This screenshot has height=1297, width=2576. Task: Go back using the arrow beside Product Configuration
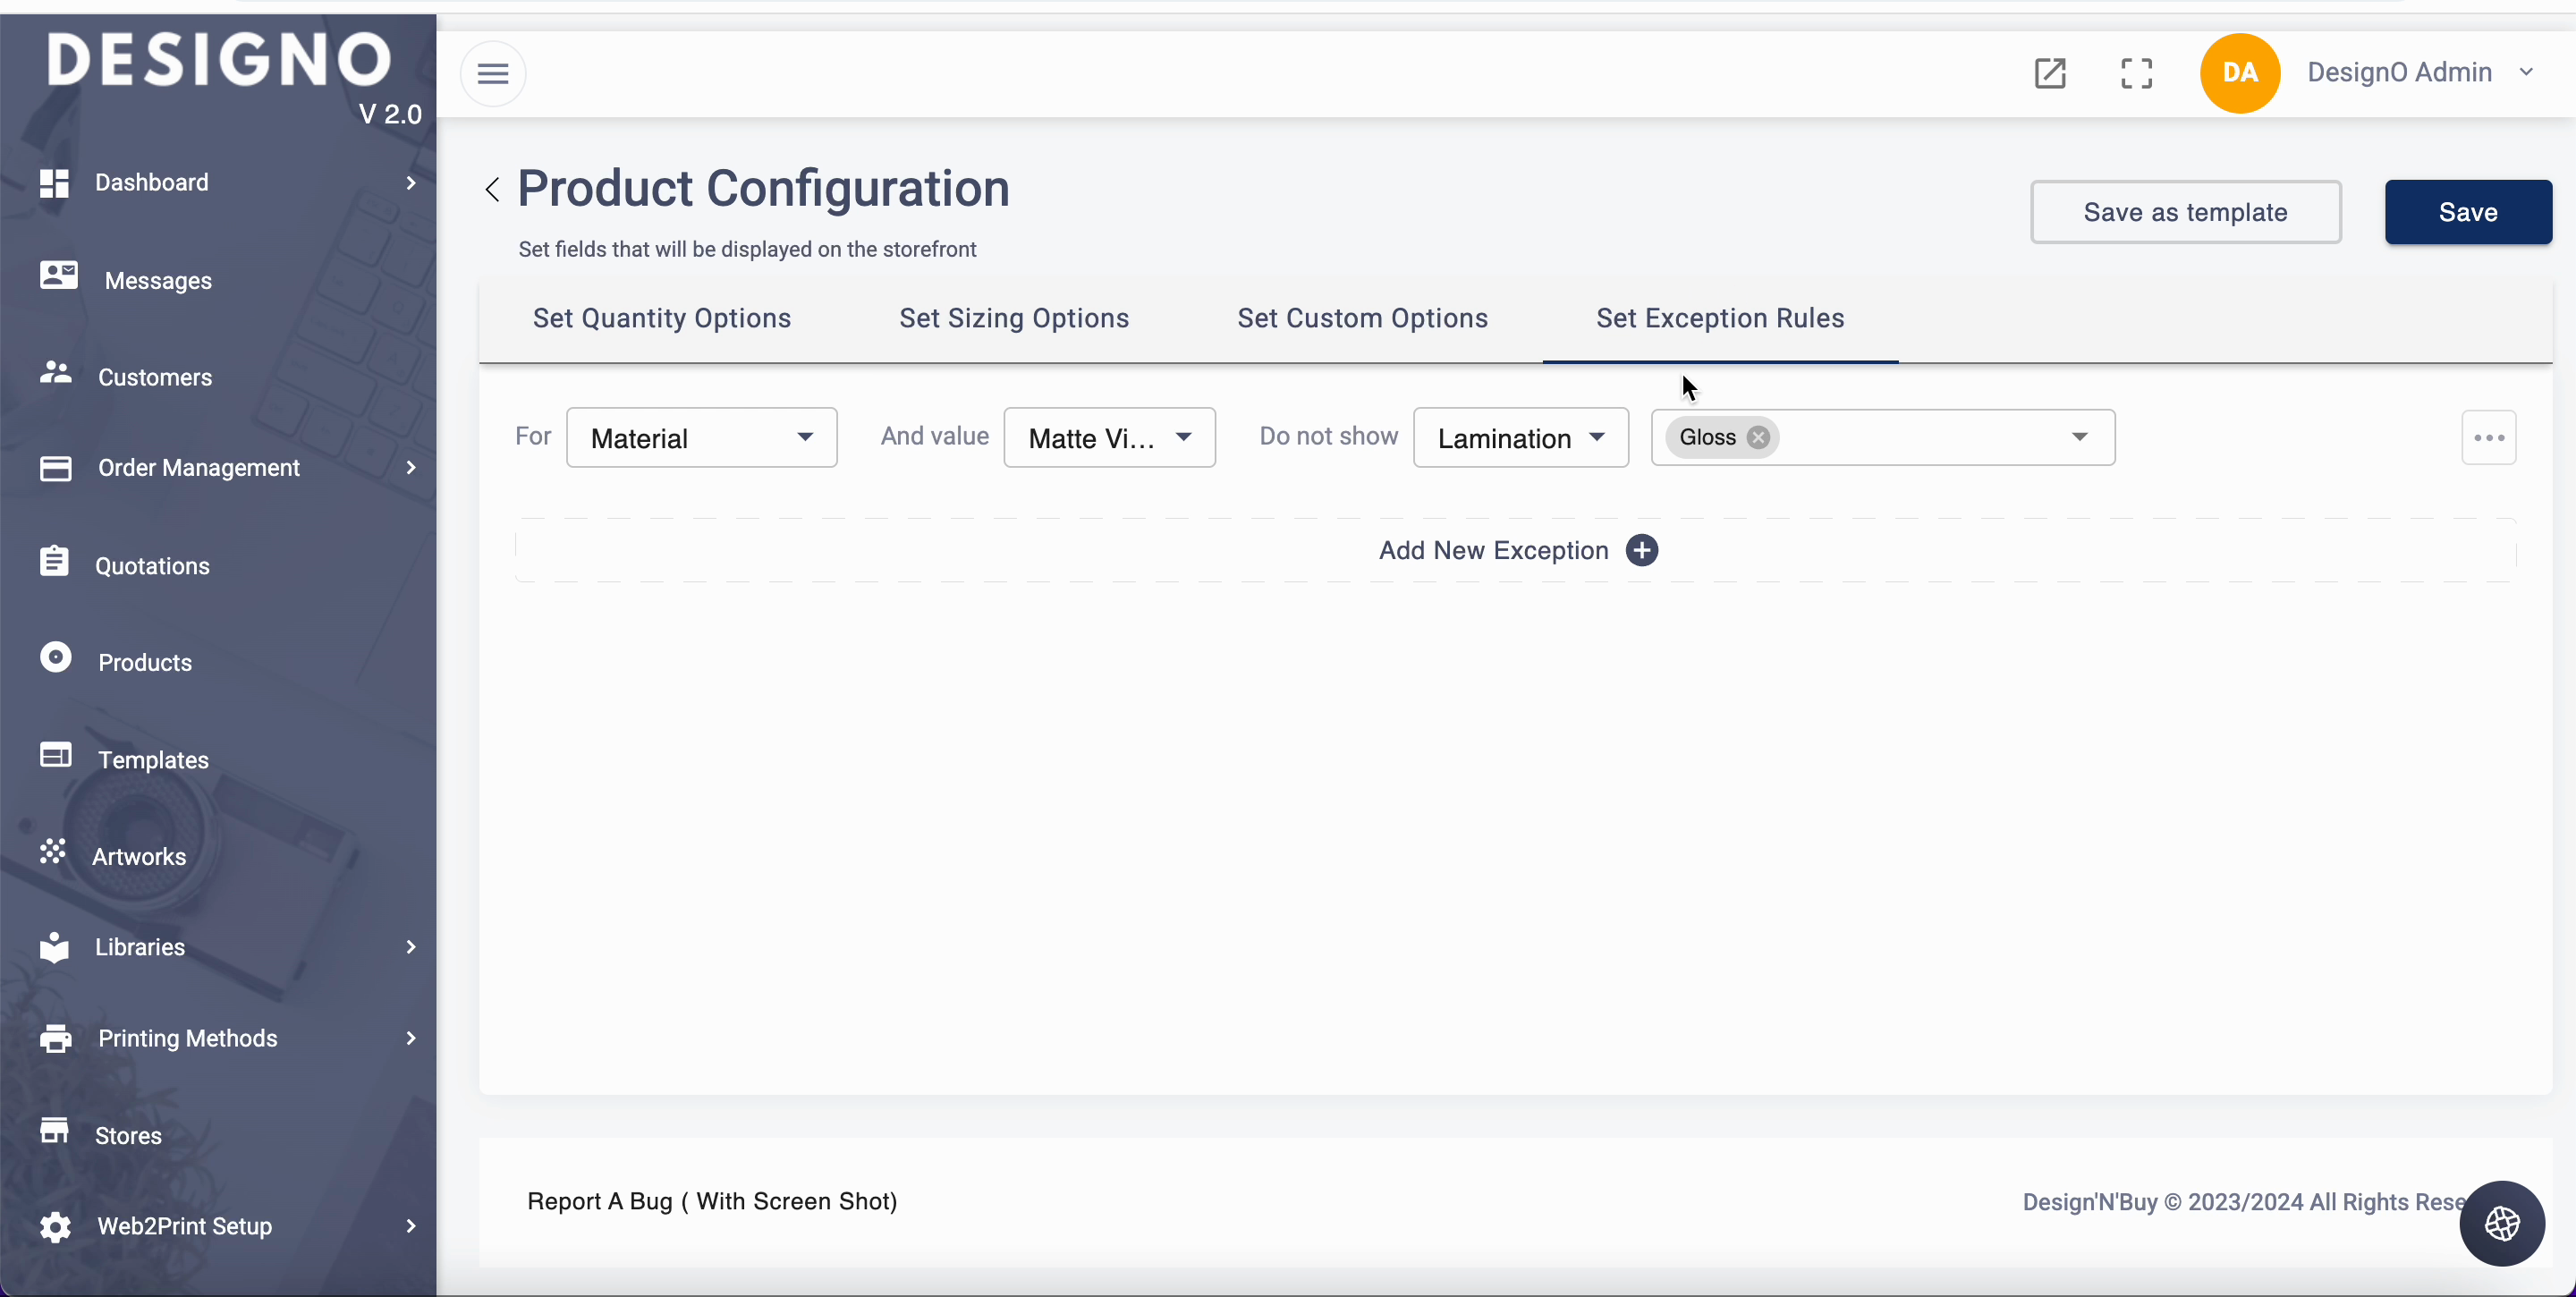pyautogui.click(x=492, y=190)
